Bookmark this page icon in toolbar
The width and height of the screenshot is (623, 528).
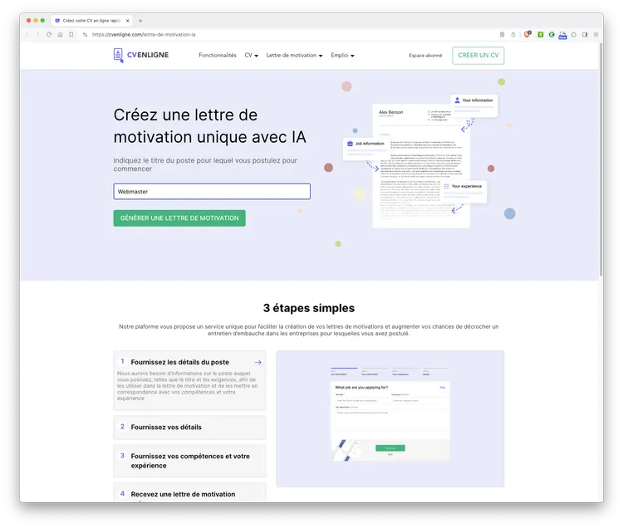tap(71, 35)
